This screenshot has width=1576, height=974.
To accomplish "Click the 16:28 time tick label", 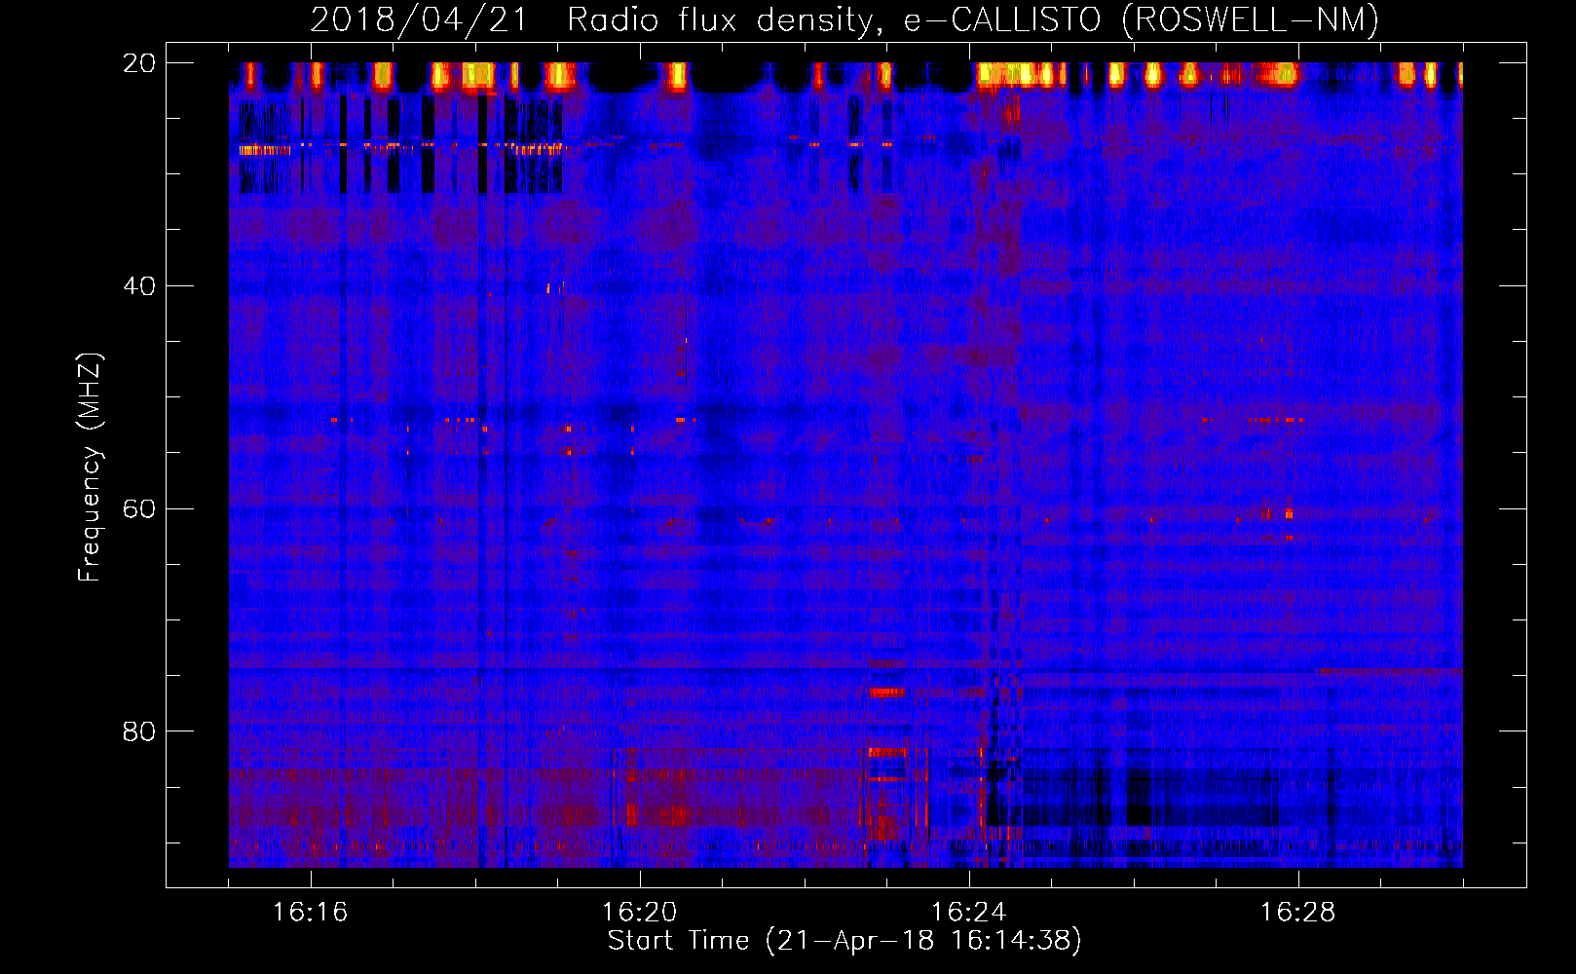I will point(1298,913).
